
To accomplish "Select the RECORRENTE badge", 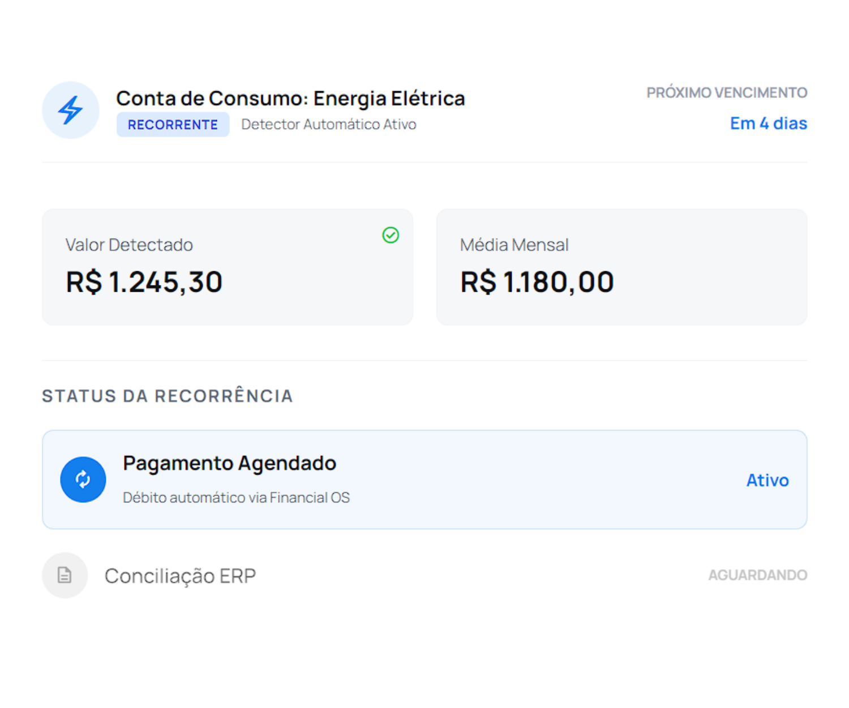I will tap(173, 125).
